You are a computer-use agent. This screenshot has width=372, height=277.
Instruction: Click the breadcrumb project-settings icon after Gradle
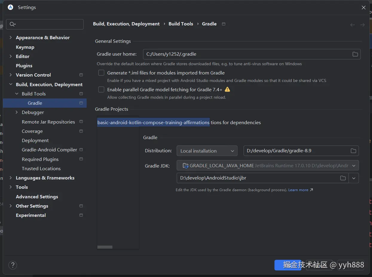point(223,24)
